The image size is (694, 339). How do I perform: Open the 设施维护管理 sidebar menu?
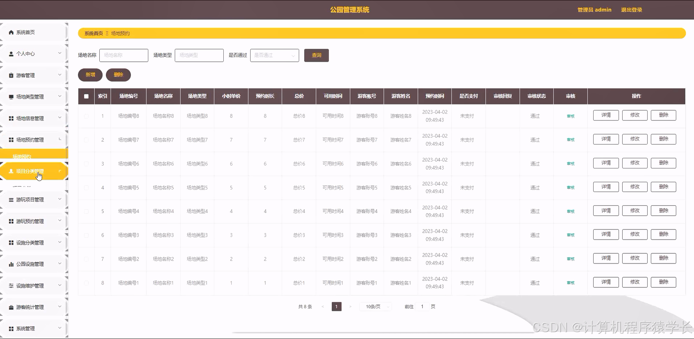tap(34, 286)
